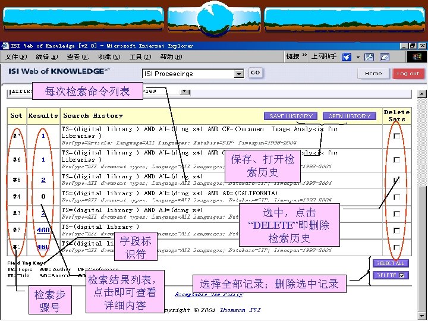Check the delete box for set #2
Viewport: 428px width, 321px height.
[396, 231]
